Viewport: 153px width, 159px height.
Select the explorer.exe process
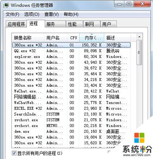71,56
